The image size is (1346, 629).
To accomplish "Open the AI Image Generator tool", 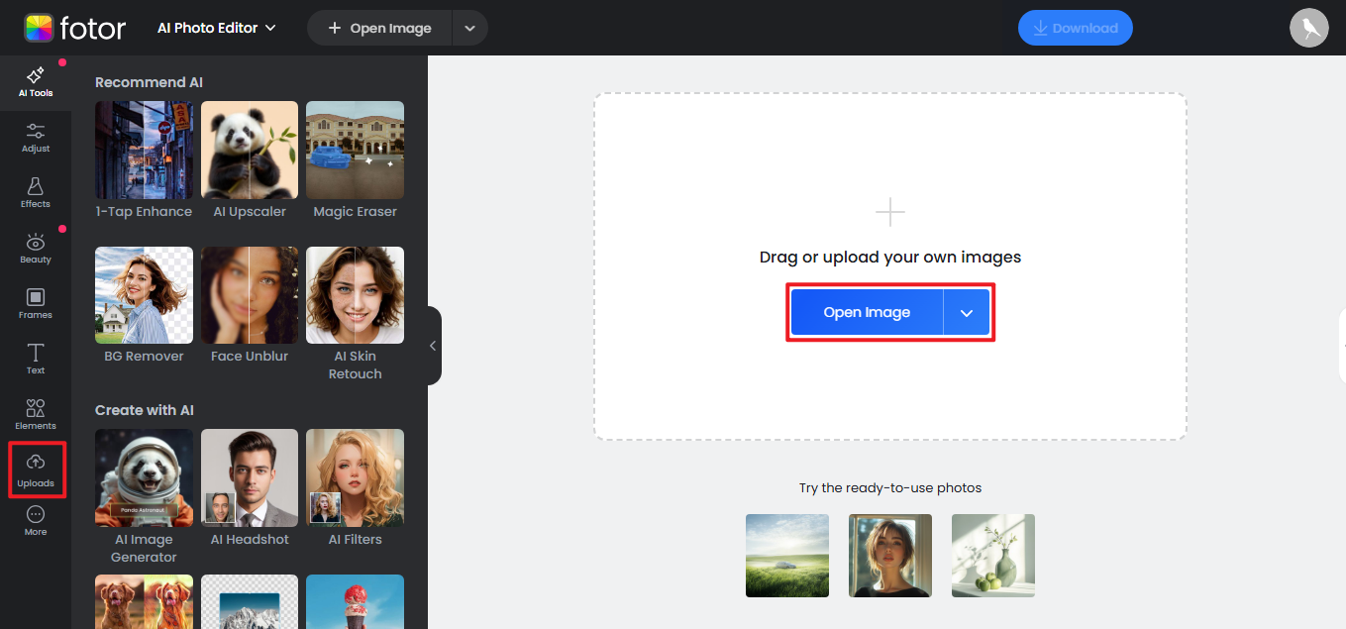I will coord(144,497).
